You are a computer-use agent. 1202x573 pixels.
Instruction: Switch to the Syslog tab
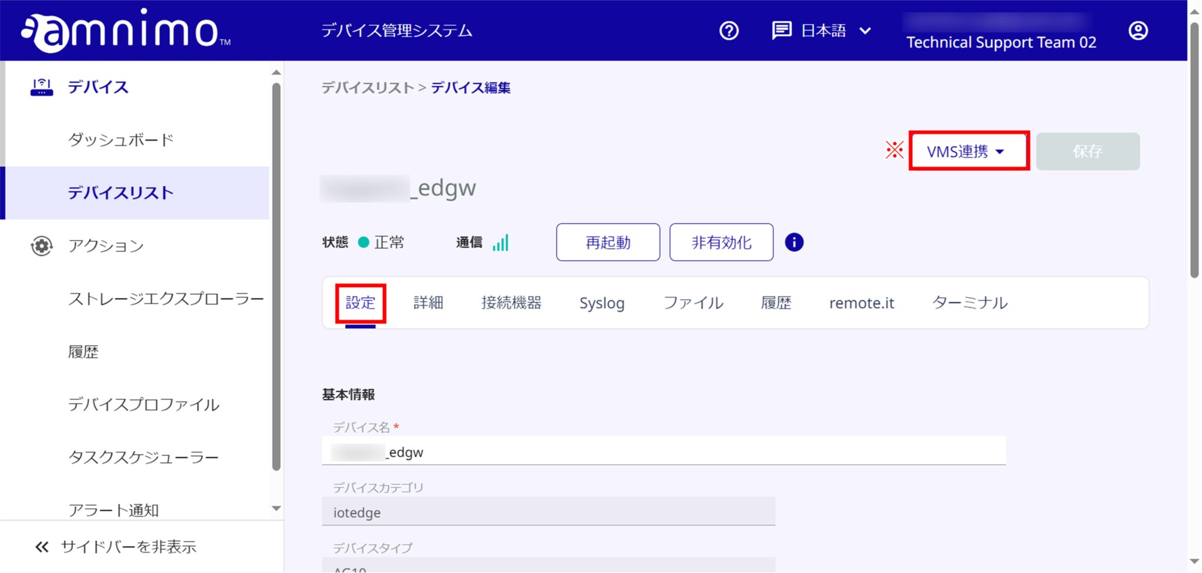(x=602, y=302)
